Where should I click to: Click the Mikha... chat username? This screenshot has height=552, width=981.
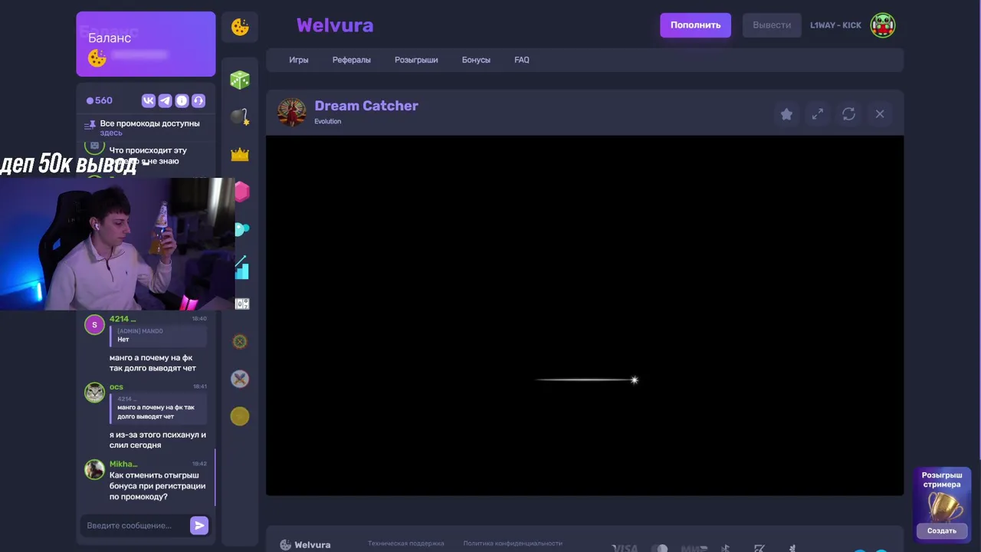[123, 464]
